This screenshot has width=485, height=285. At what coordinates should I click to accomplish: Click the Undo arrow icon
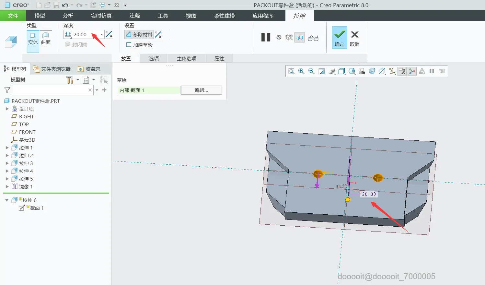coord(65,5)
